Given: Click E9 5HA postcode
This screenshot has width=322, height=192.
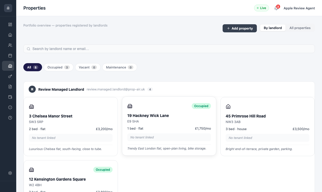Looking at the screenshot, I should (x=133, y=122).
